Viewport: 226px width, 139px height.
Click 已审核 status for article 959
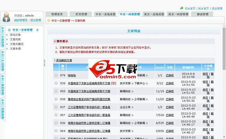pos(170,91)
